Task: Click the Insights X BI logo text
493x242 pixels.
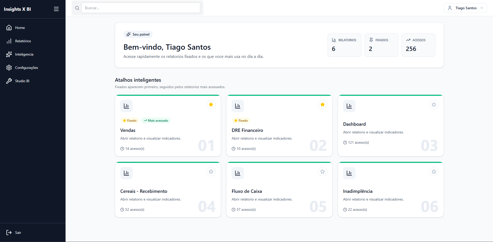Action: (x=17, y=9)
